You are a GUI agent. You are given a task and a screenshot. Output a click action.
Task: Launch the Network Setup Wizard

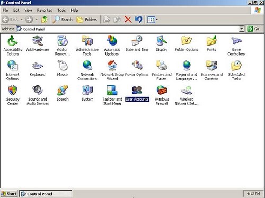[112, 70]
